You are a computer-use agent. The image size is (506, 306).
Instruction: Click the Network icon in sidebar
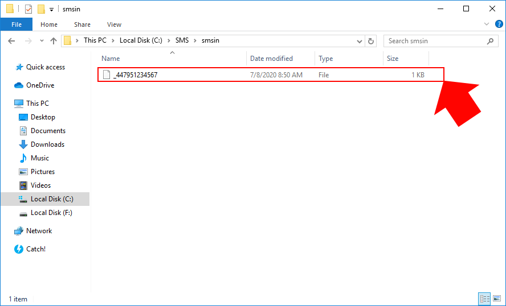click(x=19, y=231)
